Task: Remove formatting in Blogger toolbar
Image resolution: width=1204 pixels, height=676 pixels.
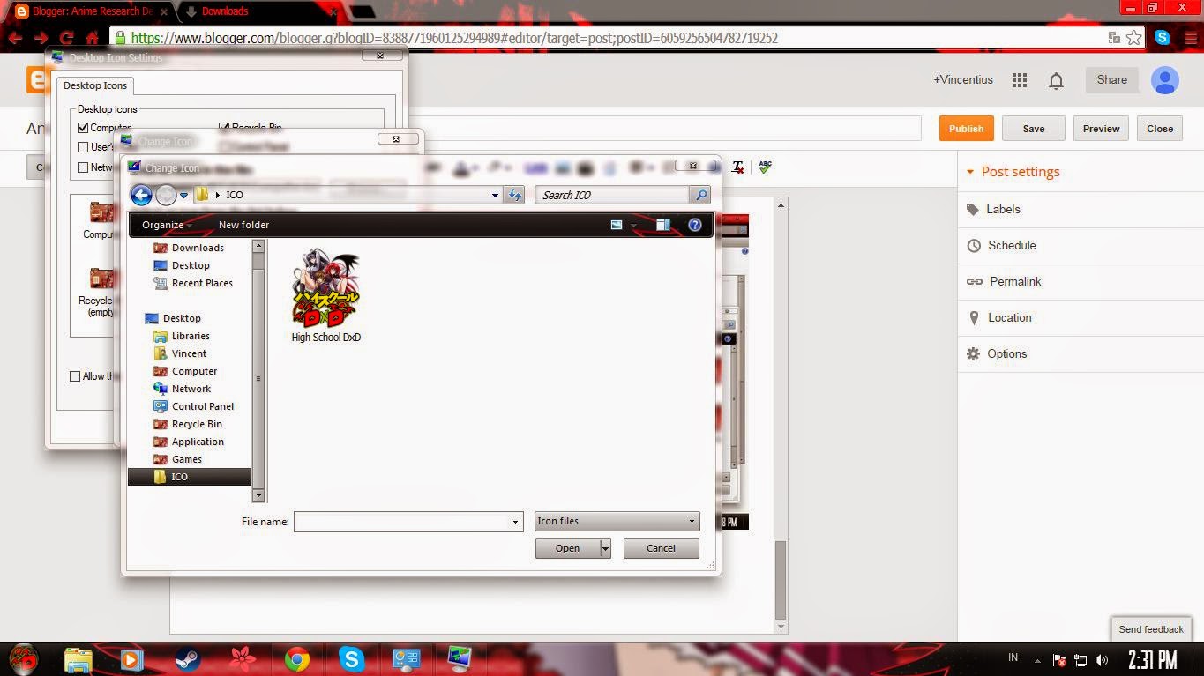Action: tap(737, 167)
